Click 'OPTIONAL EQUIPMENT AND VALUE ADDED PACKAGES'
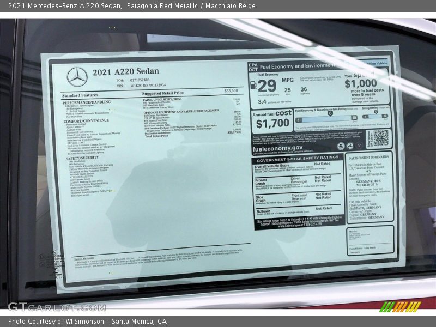 (181, 112)
